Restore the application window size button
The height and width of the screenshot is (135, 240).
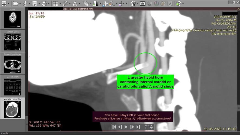click(234, 2)
